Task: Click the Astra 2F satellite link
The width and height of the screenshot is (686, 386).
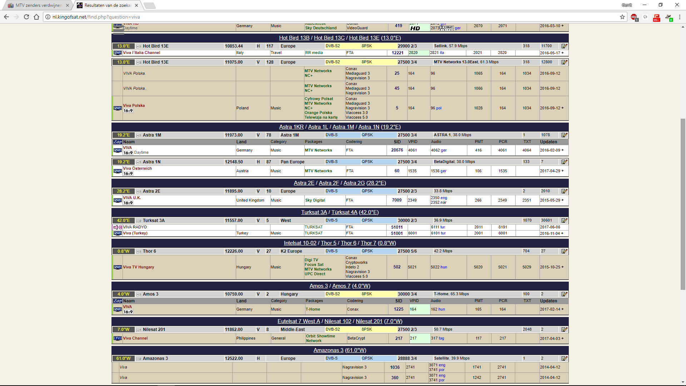Action: point(329,183)
